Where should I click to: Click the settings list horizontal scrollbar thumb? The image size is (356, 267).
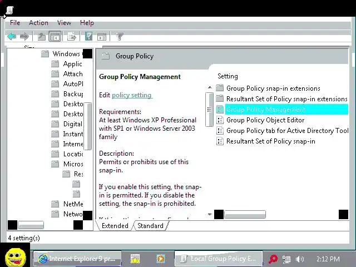pos(245,215)
